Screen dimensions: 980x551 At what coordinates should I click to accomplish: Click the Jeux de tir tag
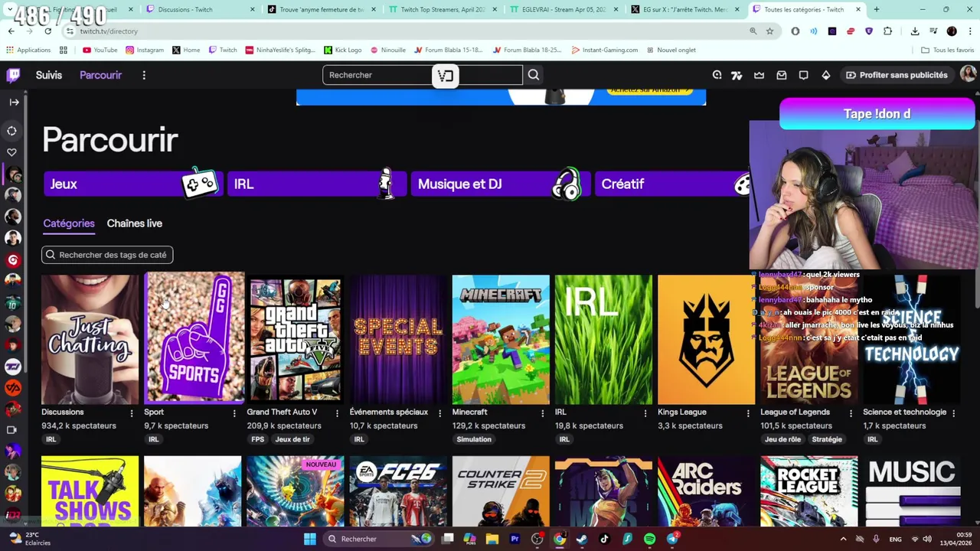292,439
